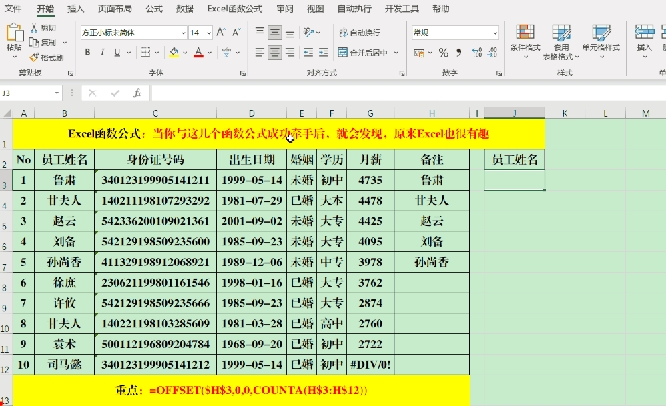
Task: Click the comma style number icon
Action: click(x=459, y=53)
